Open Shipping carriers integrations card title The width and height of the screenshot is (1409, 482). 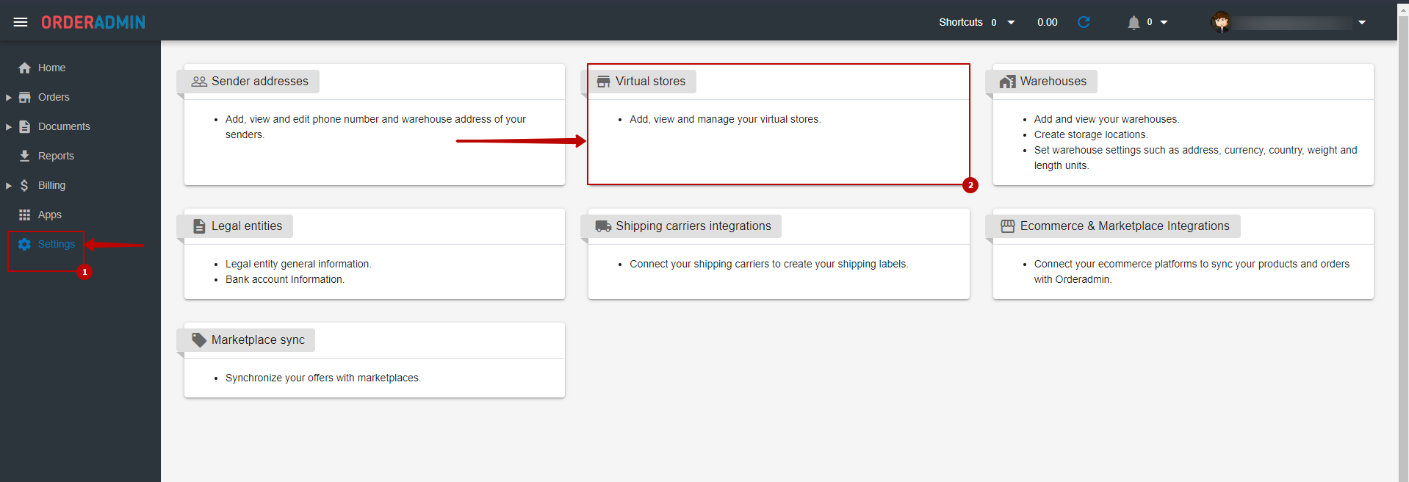(693, 226)
